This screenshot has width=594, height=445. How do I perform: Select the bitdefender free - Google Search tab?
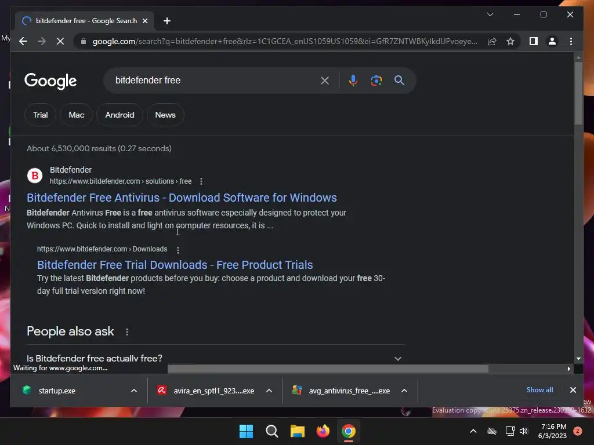[x=86, y=21]
